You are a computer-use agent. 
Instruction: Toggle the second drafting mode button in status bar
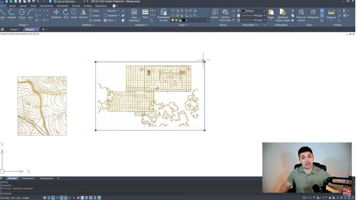(49, 197)
